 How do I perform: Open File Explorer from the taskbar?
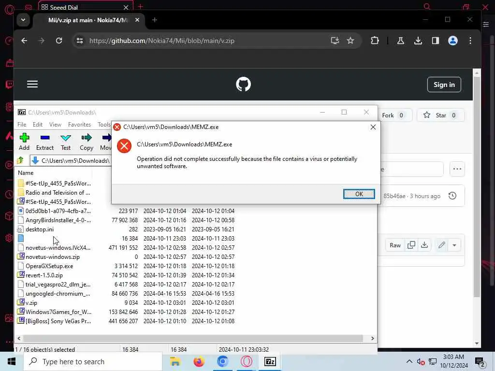tap(175, 361)
